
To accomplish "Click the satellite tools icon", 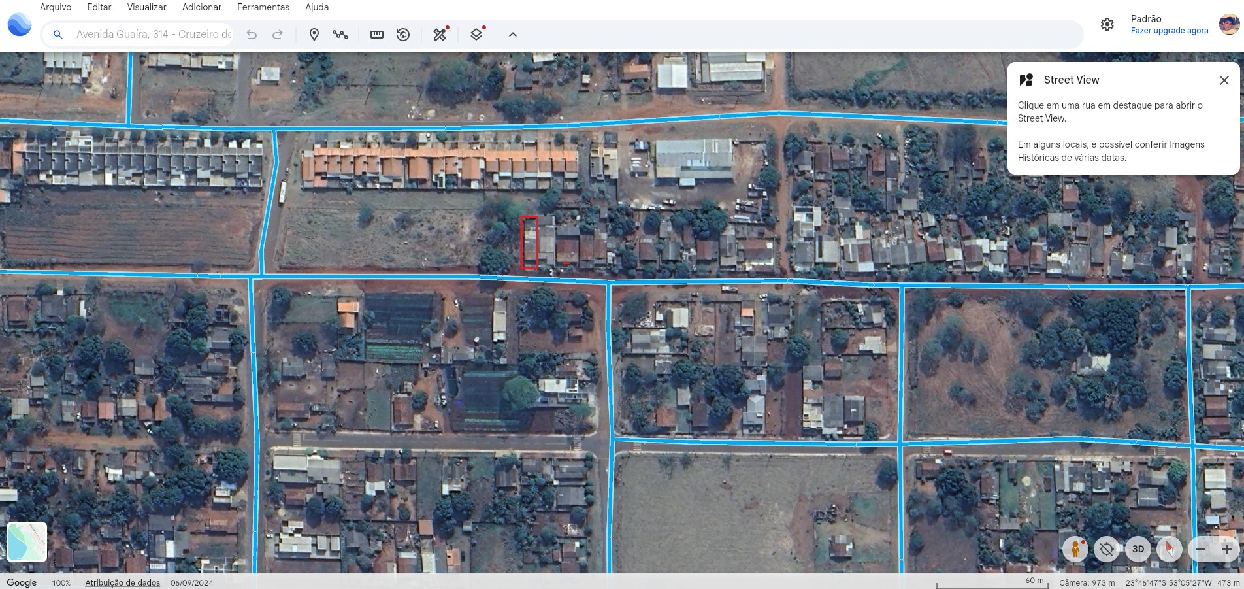I will 440,34.
